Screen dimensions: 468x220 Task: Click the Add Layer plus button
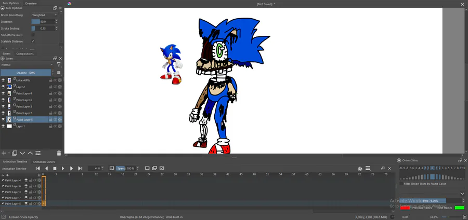pos(4,153)
